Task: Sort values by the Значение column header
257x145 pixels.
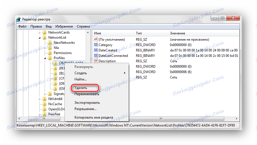Action: 203,33
